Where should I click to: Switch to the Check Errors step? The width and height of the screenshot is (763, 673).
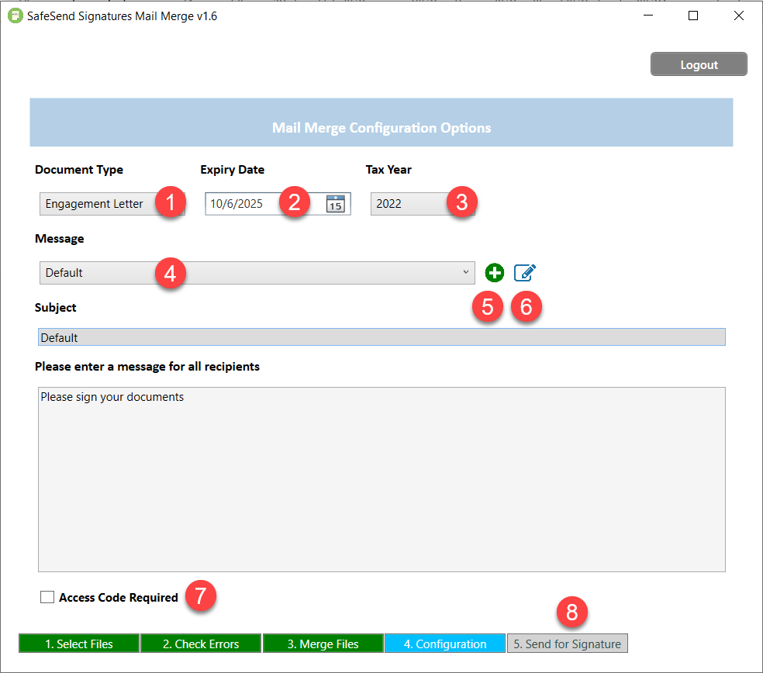(200, 643)
